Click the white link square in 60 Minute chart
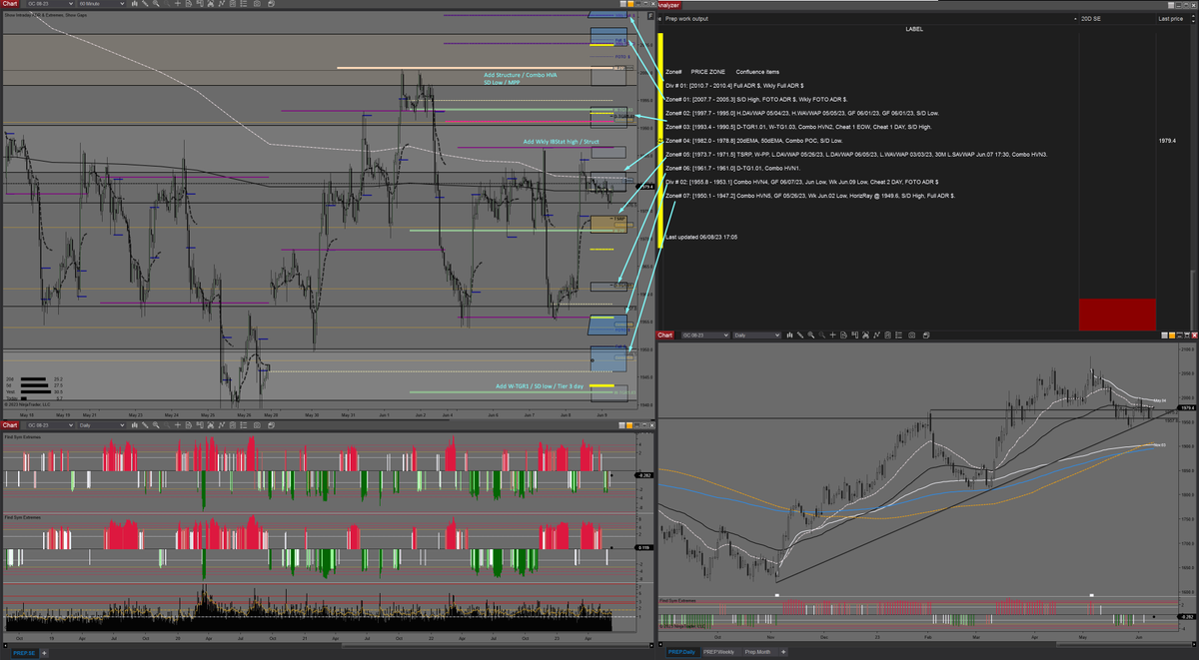Screen dimensions: 1199x660 click(623, 4)
